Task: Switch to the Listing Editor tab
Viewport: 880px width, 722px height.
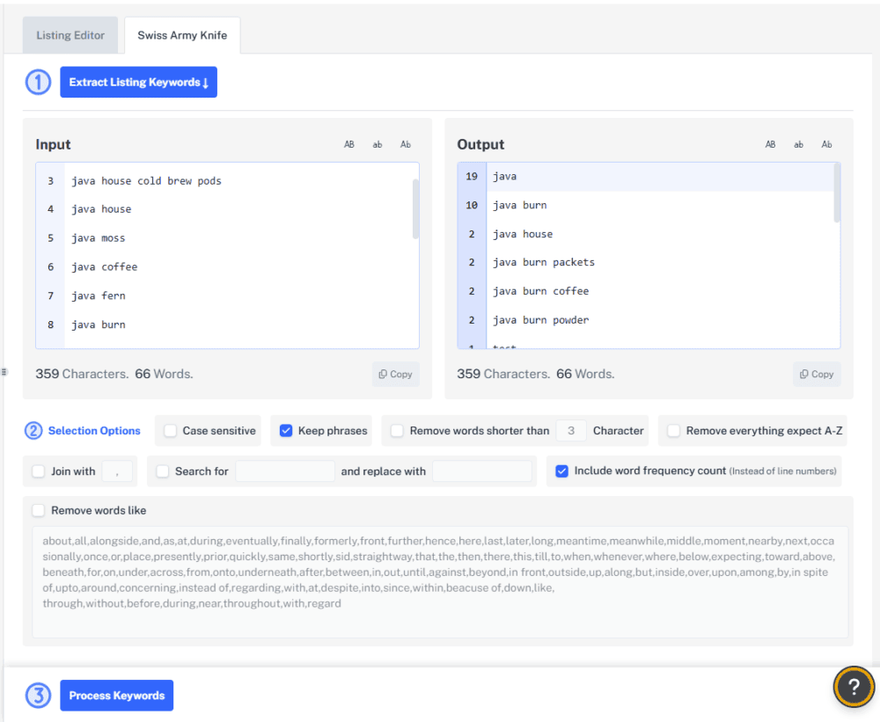Action: pos(70,36)
